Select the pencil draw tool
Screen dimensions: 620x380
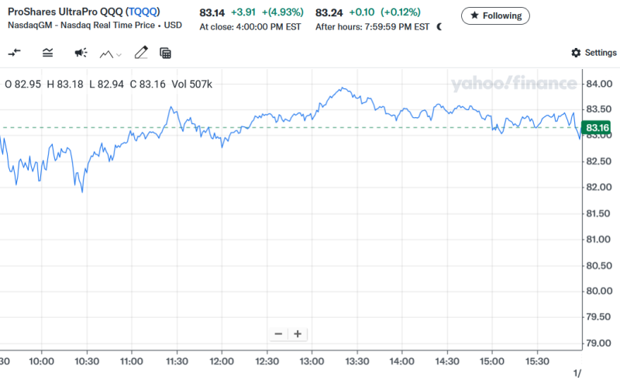click(x=140, y=53)
